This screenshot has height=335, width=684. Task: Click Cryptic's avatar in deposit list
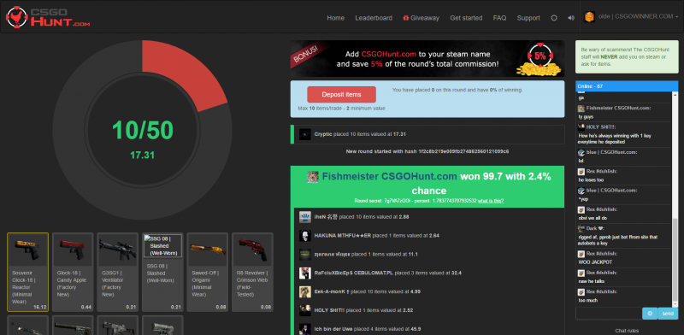[305, 134]
